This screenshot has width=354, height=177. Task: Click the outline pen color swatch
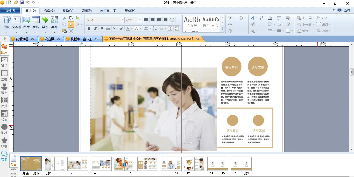click(x=270, y=25)
